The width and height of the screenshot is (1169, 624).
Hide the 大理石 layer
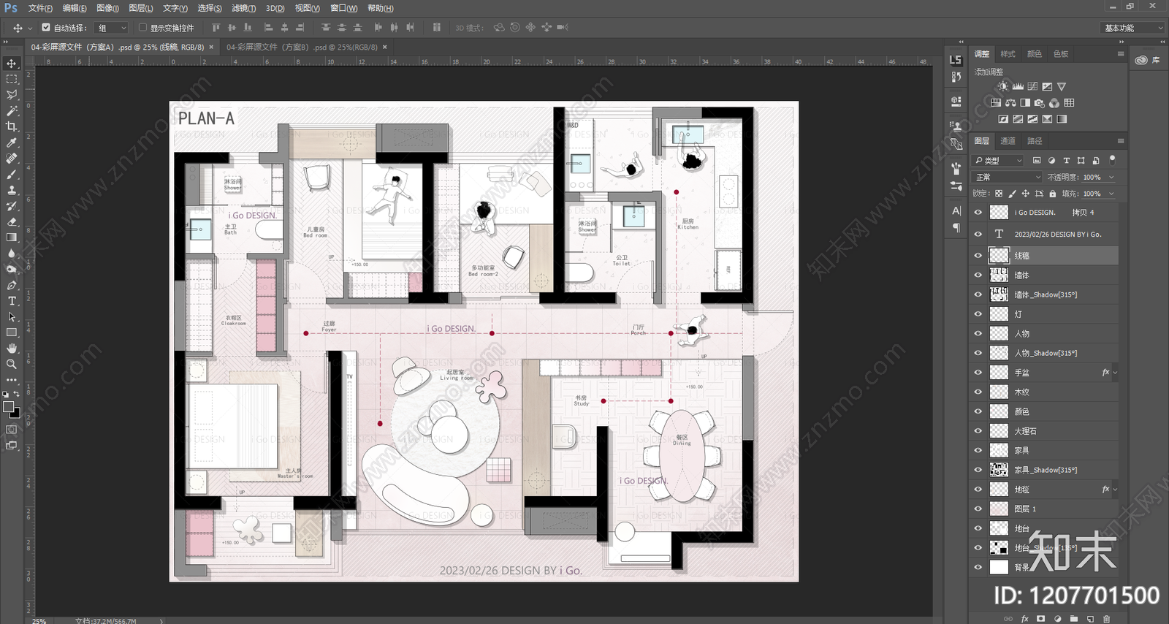point(978,431)
